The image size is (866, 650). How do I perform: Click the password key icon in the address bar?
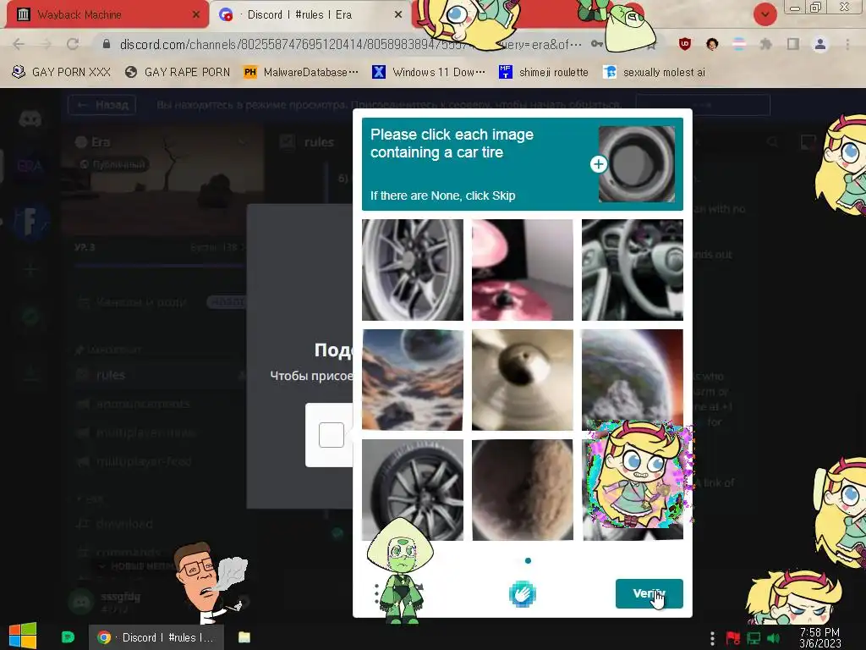pyautogui.click(x=597, y=44)
